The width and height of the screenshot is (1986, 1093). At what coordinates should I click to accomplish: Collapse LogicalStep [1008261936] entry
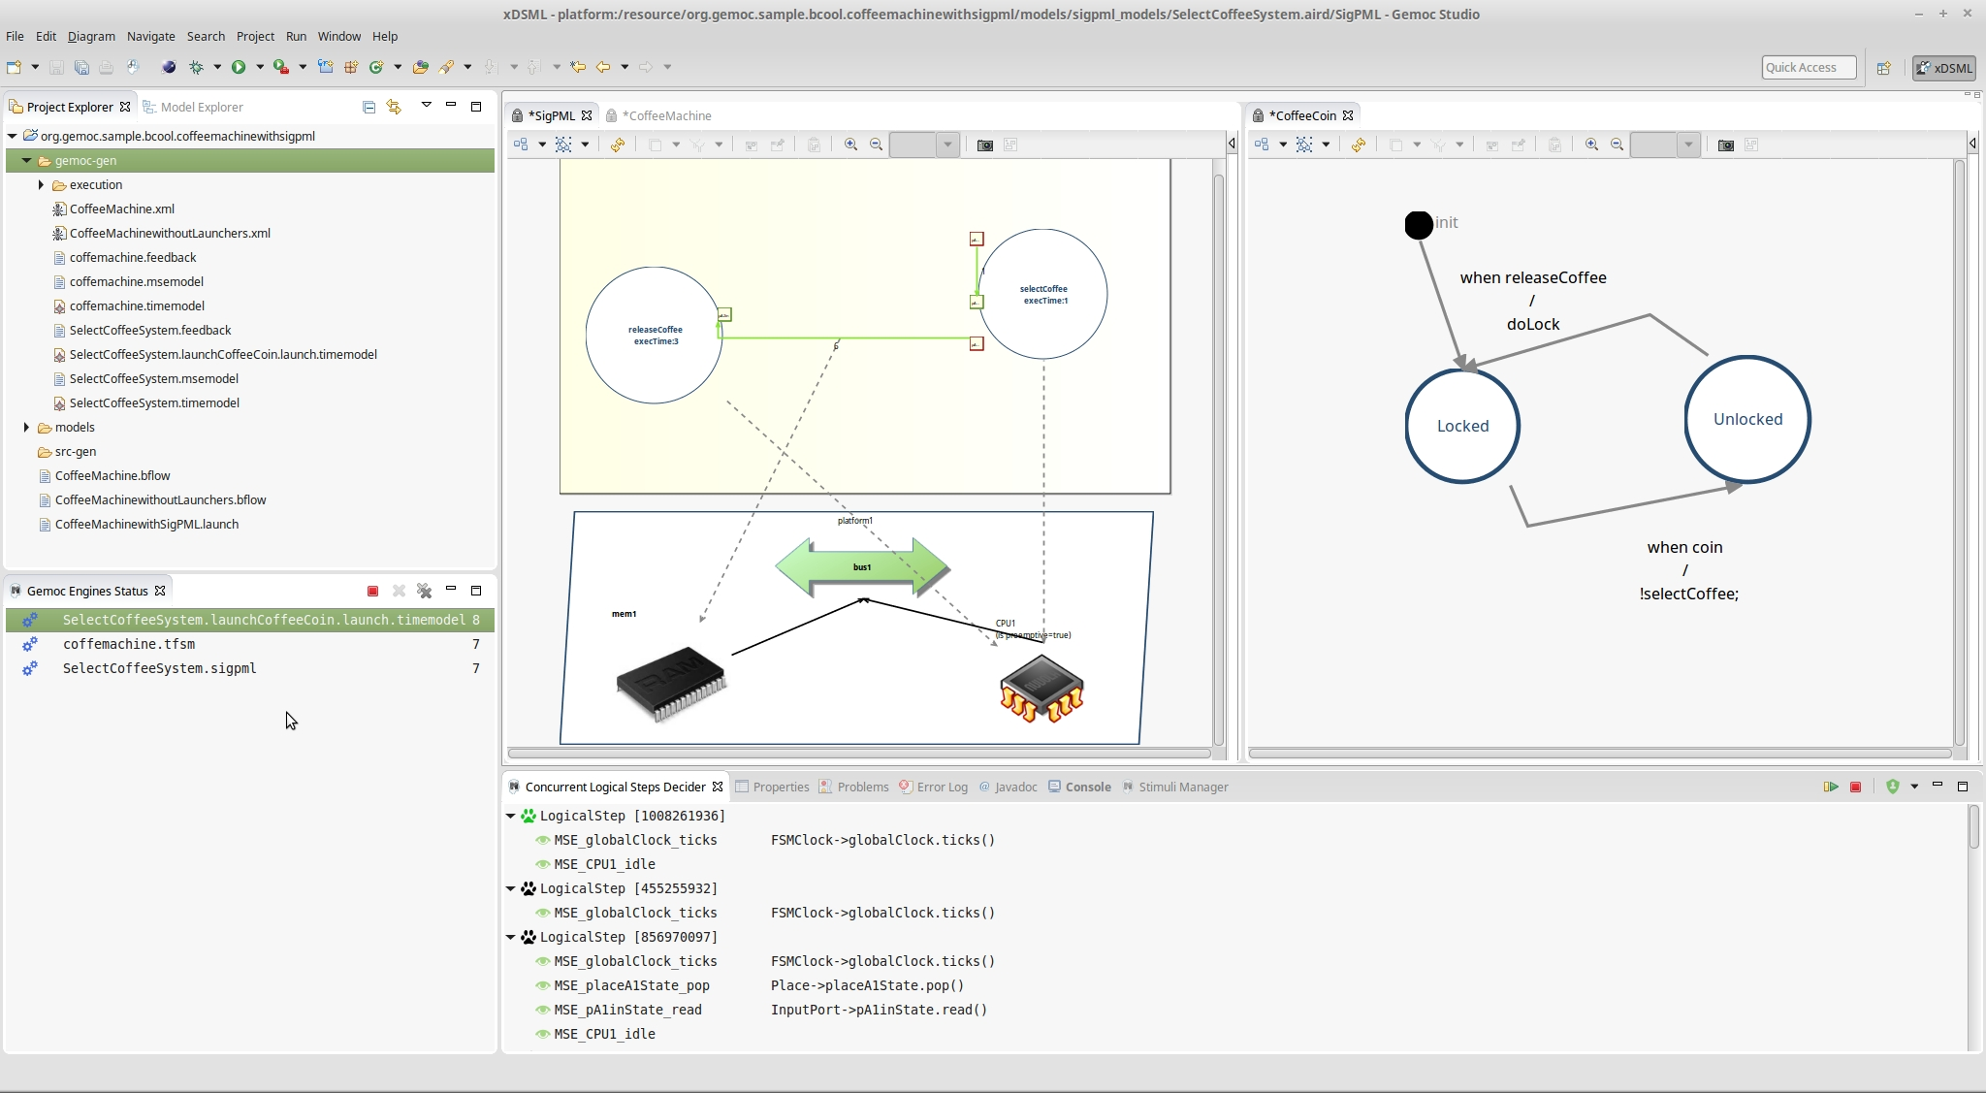(511, 816)
